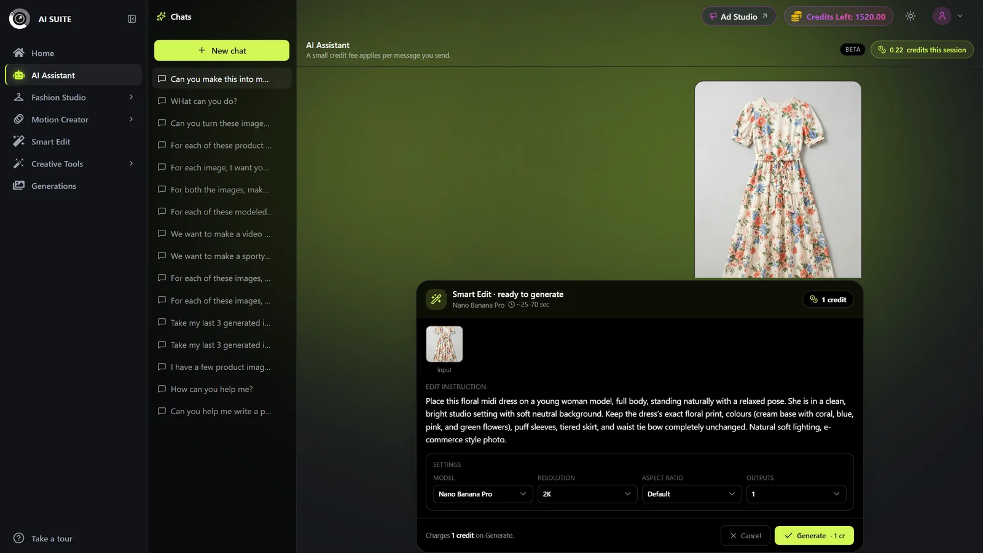The image size is (983, 553).
Task: Click the BETA badge
Action: coord(853,50)
